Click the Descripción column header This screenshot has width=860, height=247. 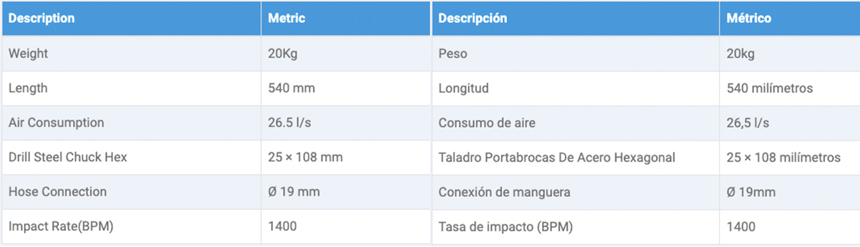pos(472,18)
